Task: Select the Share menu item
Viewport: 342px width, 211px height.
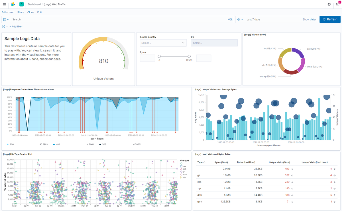Action: coord(21,12)
